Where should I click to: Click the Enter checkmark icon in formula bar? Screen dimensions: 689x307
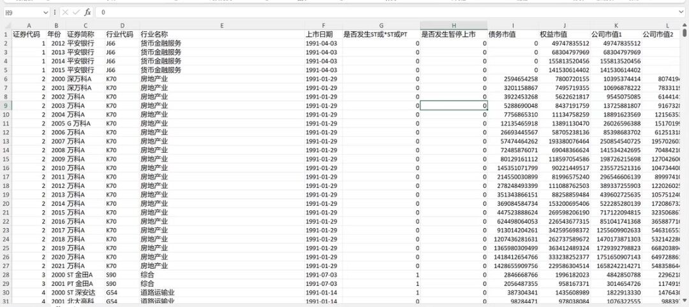click(76, 12)
